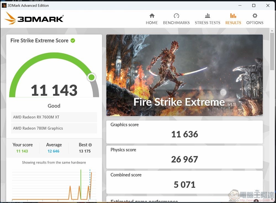This screenshot has width=276, height=203.
Task: Click the Combined score card 5 071
Action: click(x=184, y=182)
